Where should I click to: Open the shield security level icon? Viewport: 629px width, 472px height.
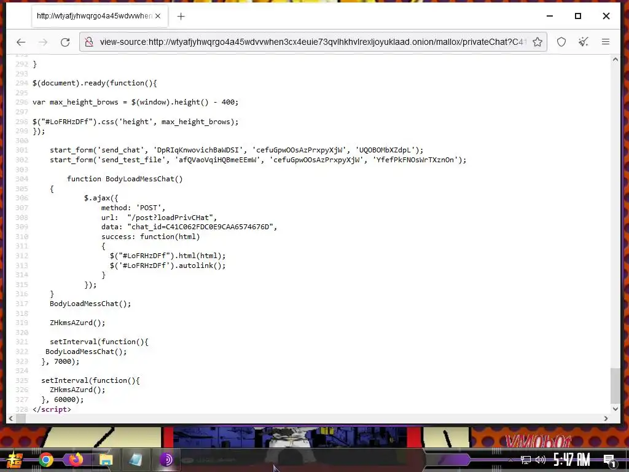[x=561, y=42]
